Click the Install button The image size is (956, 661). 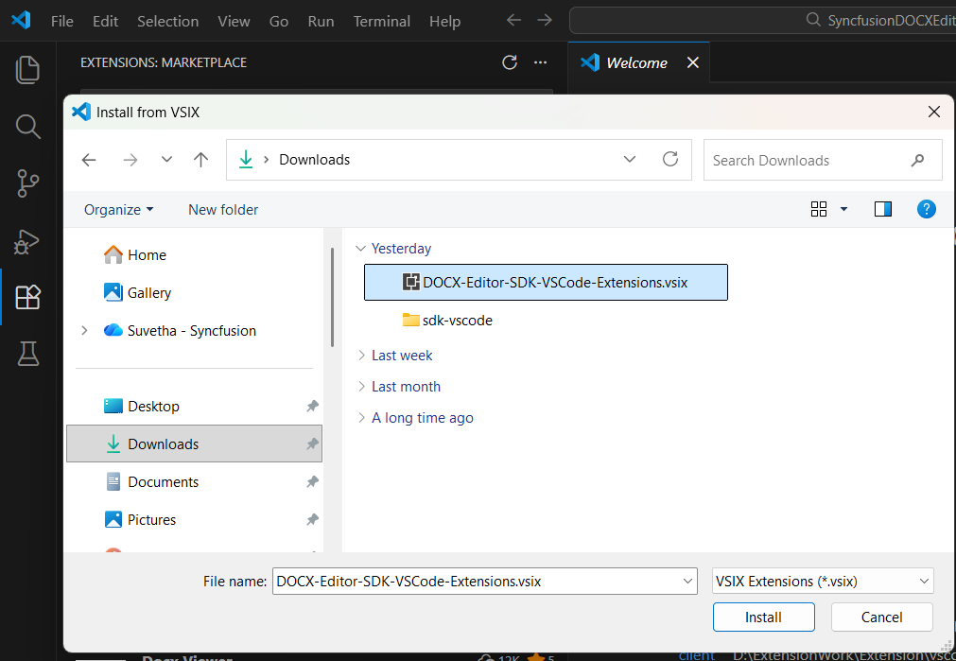[x=763, y=618]
